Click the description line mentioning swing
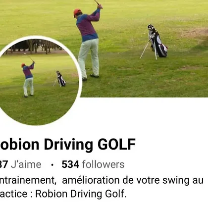This screenshot has height=208, width=208. click(102, 180)
